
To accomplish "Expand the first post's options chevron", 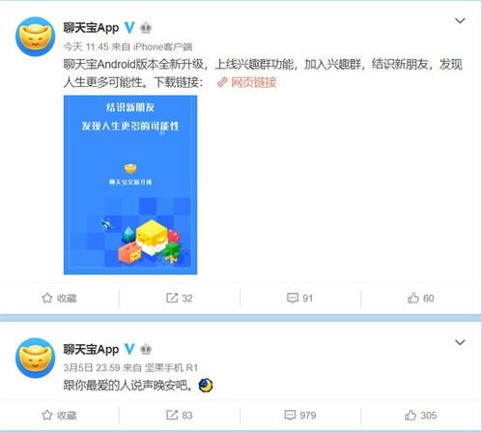I will tap(460, 21).
